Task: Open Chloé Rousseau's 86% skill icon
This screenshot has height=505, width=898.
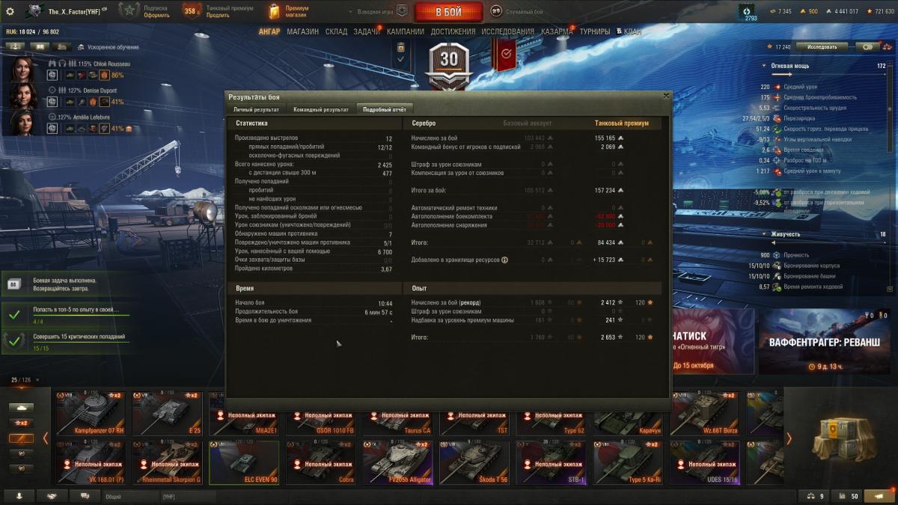Action: [106, 75]
